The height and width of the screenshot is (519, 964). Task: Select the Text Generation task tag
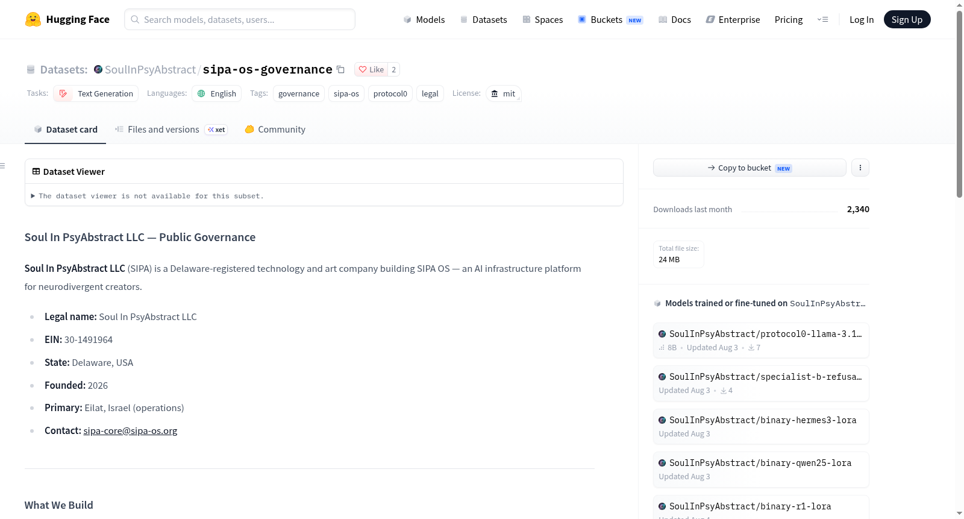point(96,93)
